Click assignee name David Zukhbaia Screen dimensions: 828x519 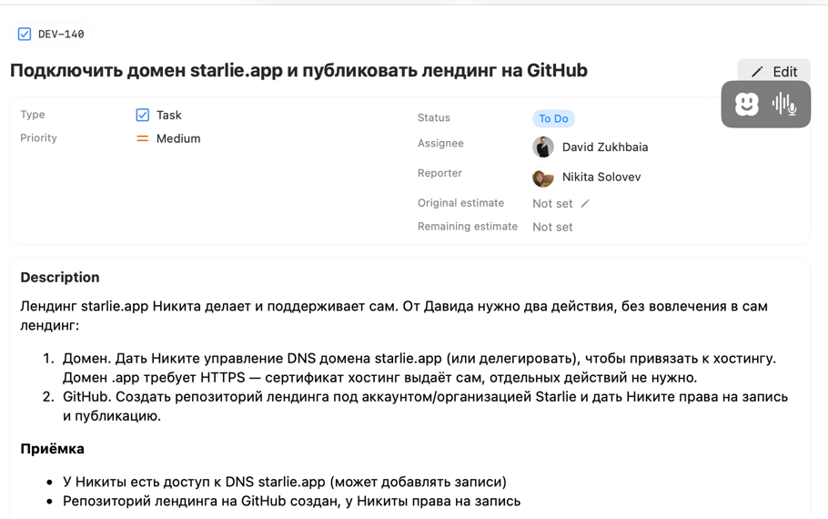[x=605, y=147]
